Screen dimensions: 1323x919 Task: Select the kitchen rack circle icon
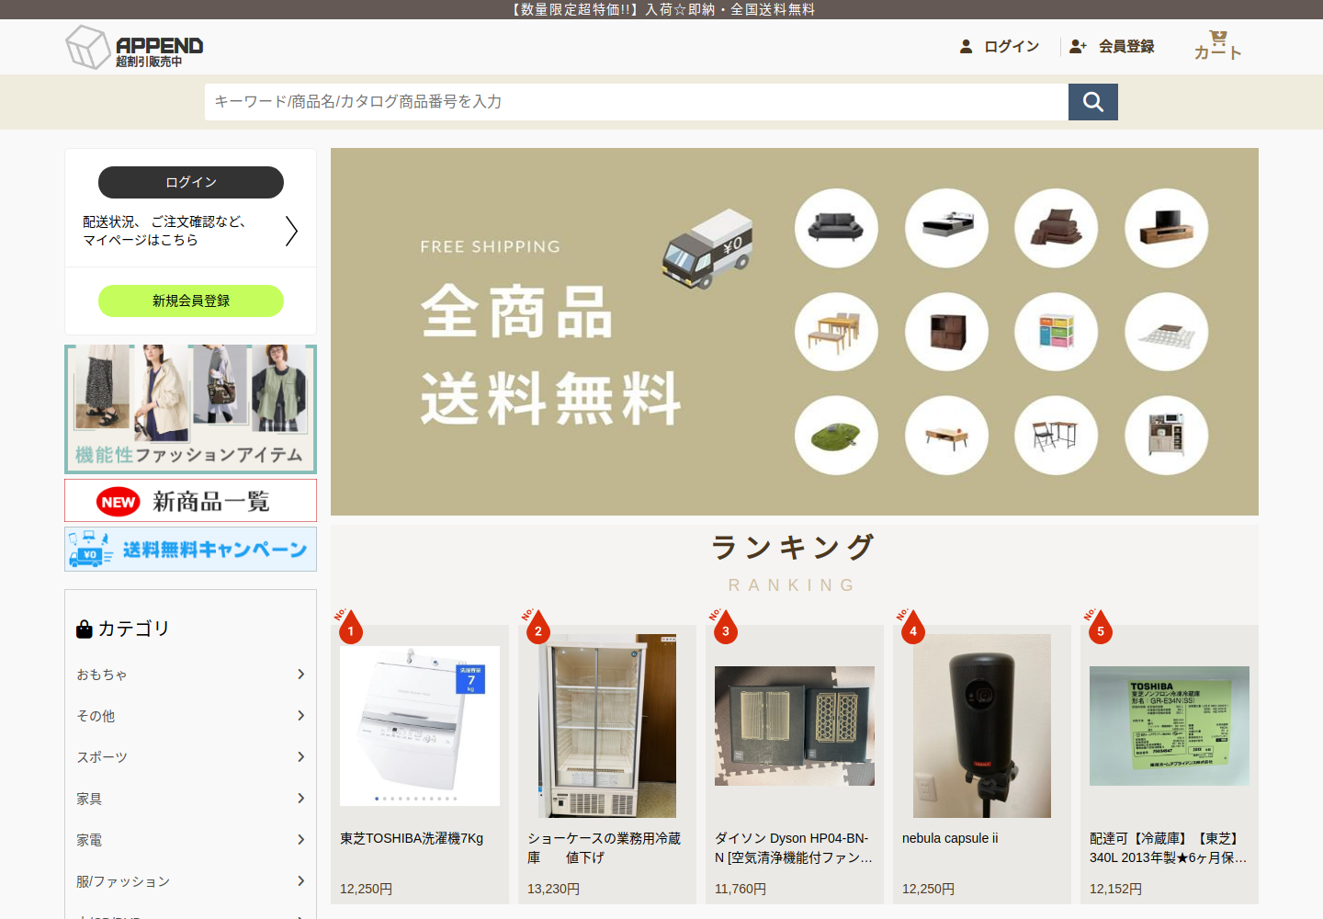1167,436
